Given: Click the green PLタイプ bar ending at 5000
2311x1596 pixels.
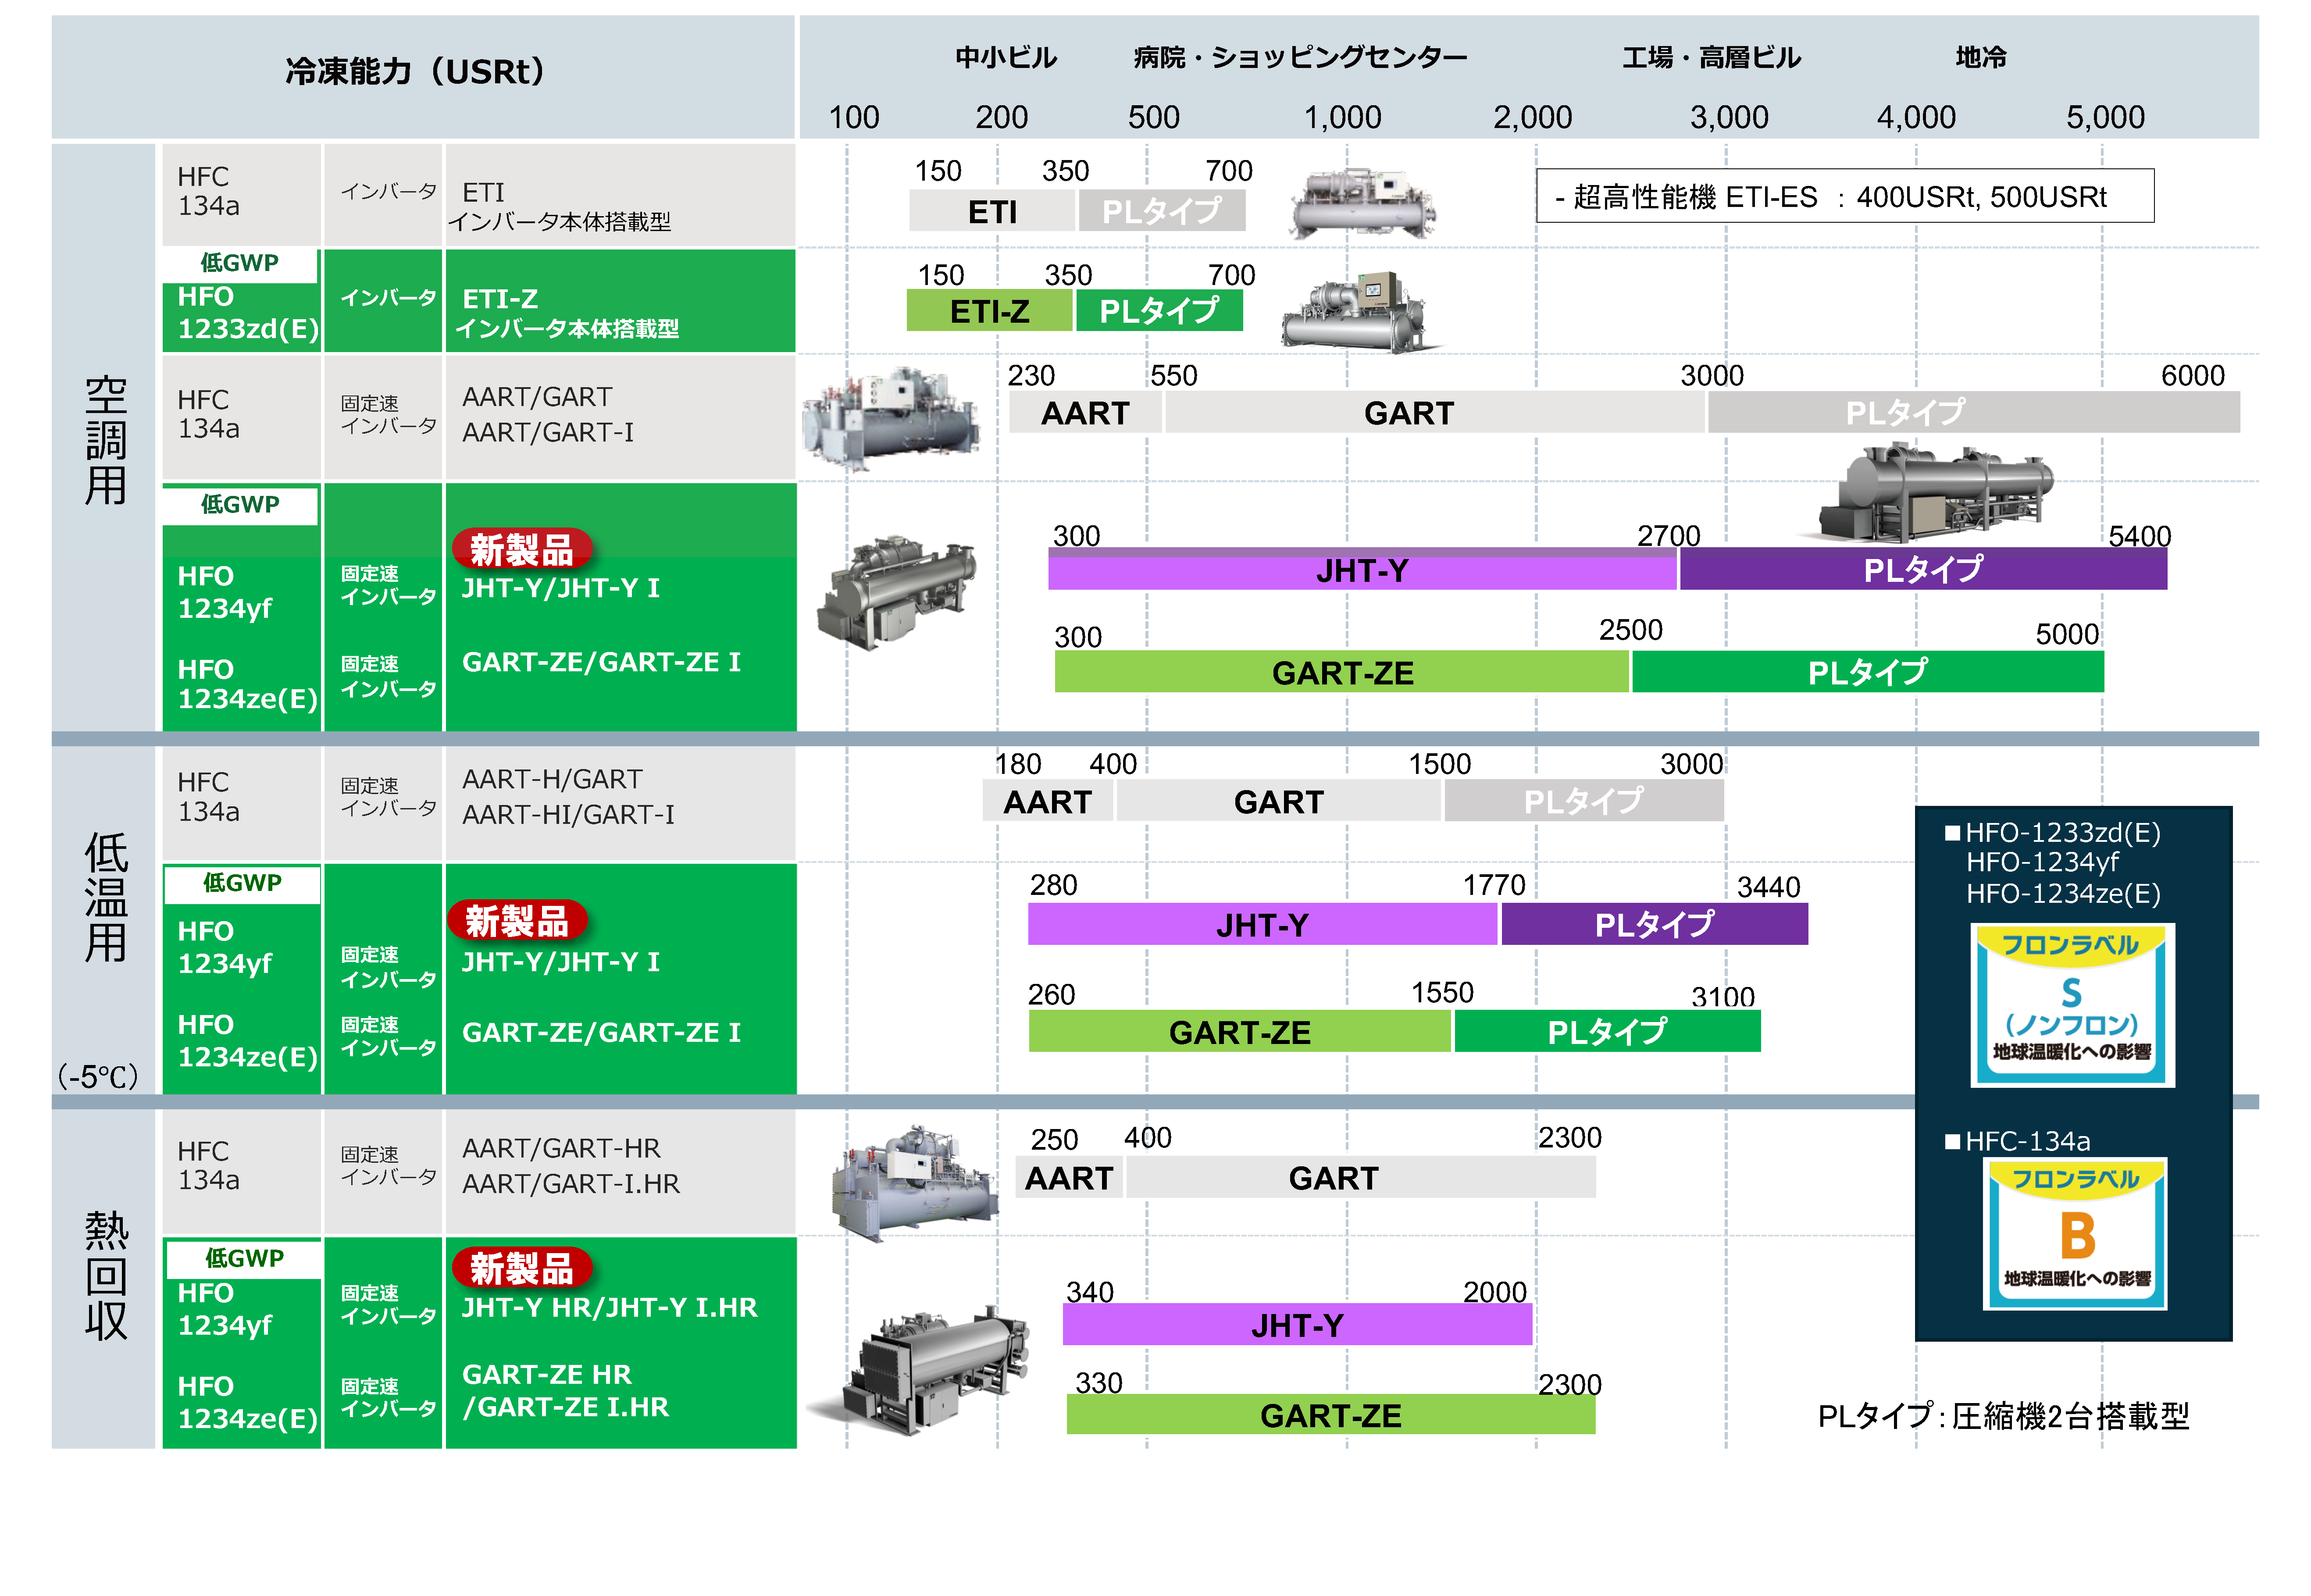Looking at the screenshot, I should [1868, 672].
